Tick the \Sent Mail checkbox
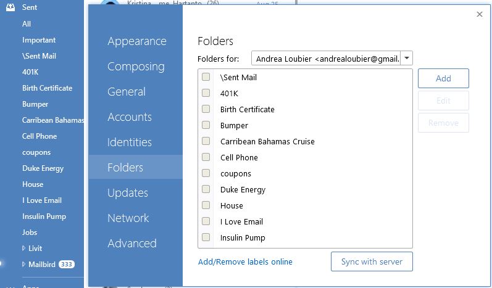The image size is (492, 288). point(206,77)
